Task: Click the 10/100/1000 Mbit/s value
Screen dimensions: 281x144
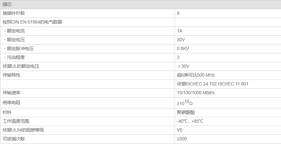Action: coord(196,93)
